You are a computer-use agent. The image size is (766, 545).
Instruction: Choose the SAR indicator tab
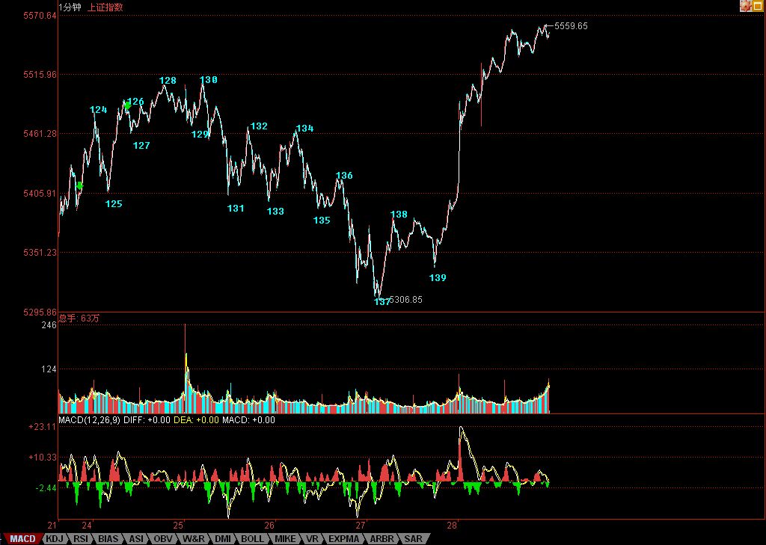pyautogui.click(x=413, y=538)
